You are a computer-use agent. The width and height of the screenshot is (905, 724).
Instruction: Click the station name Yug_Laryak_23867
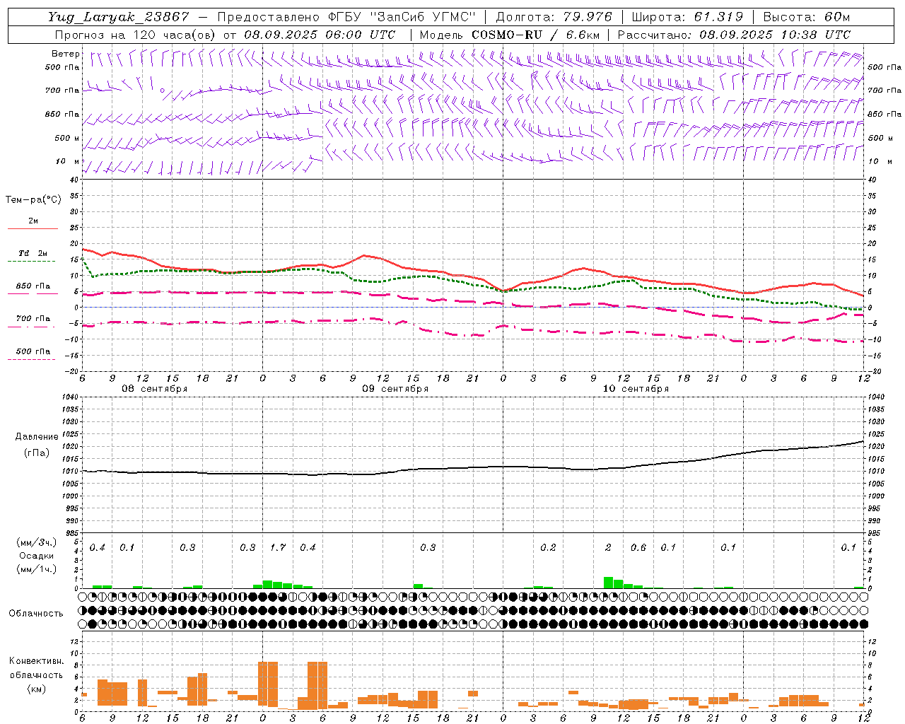pyautogui.click(x=119, y=17)
